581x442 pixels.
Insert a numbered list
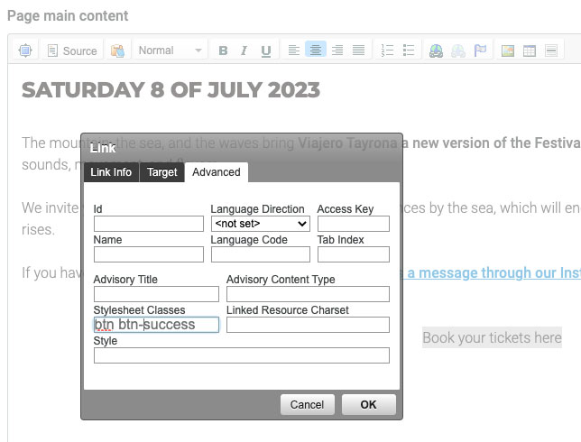click(387, 51)
